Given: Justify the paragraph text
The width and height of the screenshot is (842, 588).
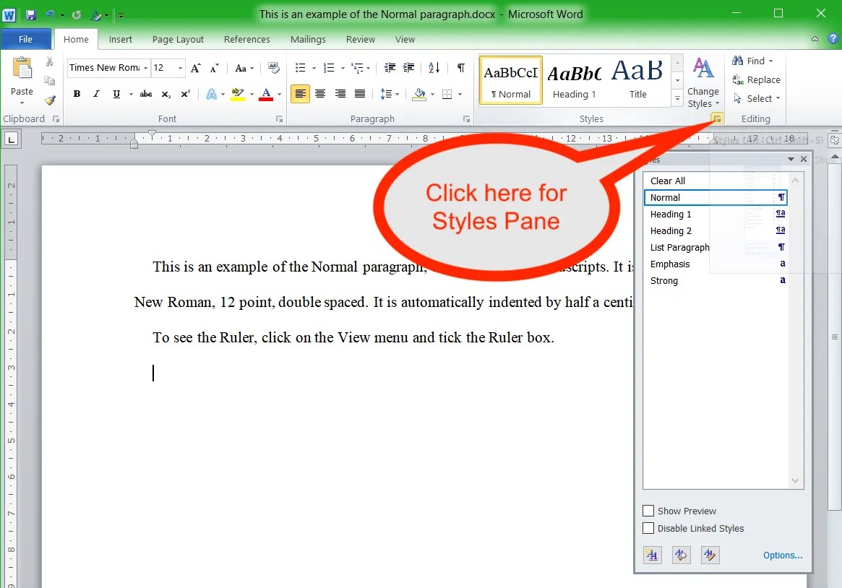Looking at the screenshot, I should (x=360, y=94).
